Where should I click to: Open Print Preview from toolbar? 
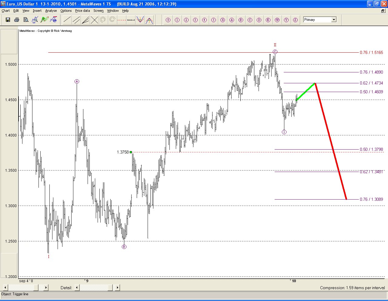[x=26, y=20]
